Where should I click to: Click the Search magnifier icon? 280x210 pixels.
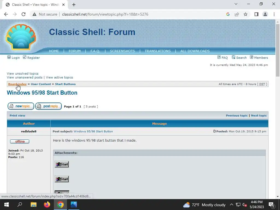(234, 57)
